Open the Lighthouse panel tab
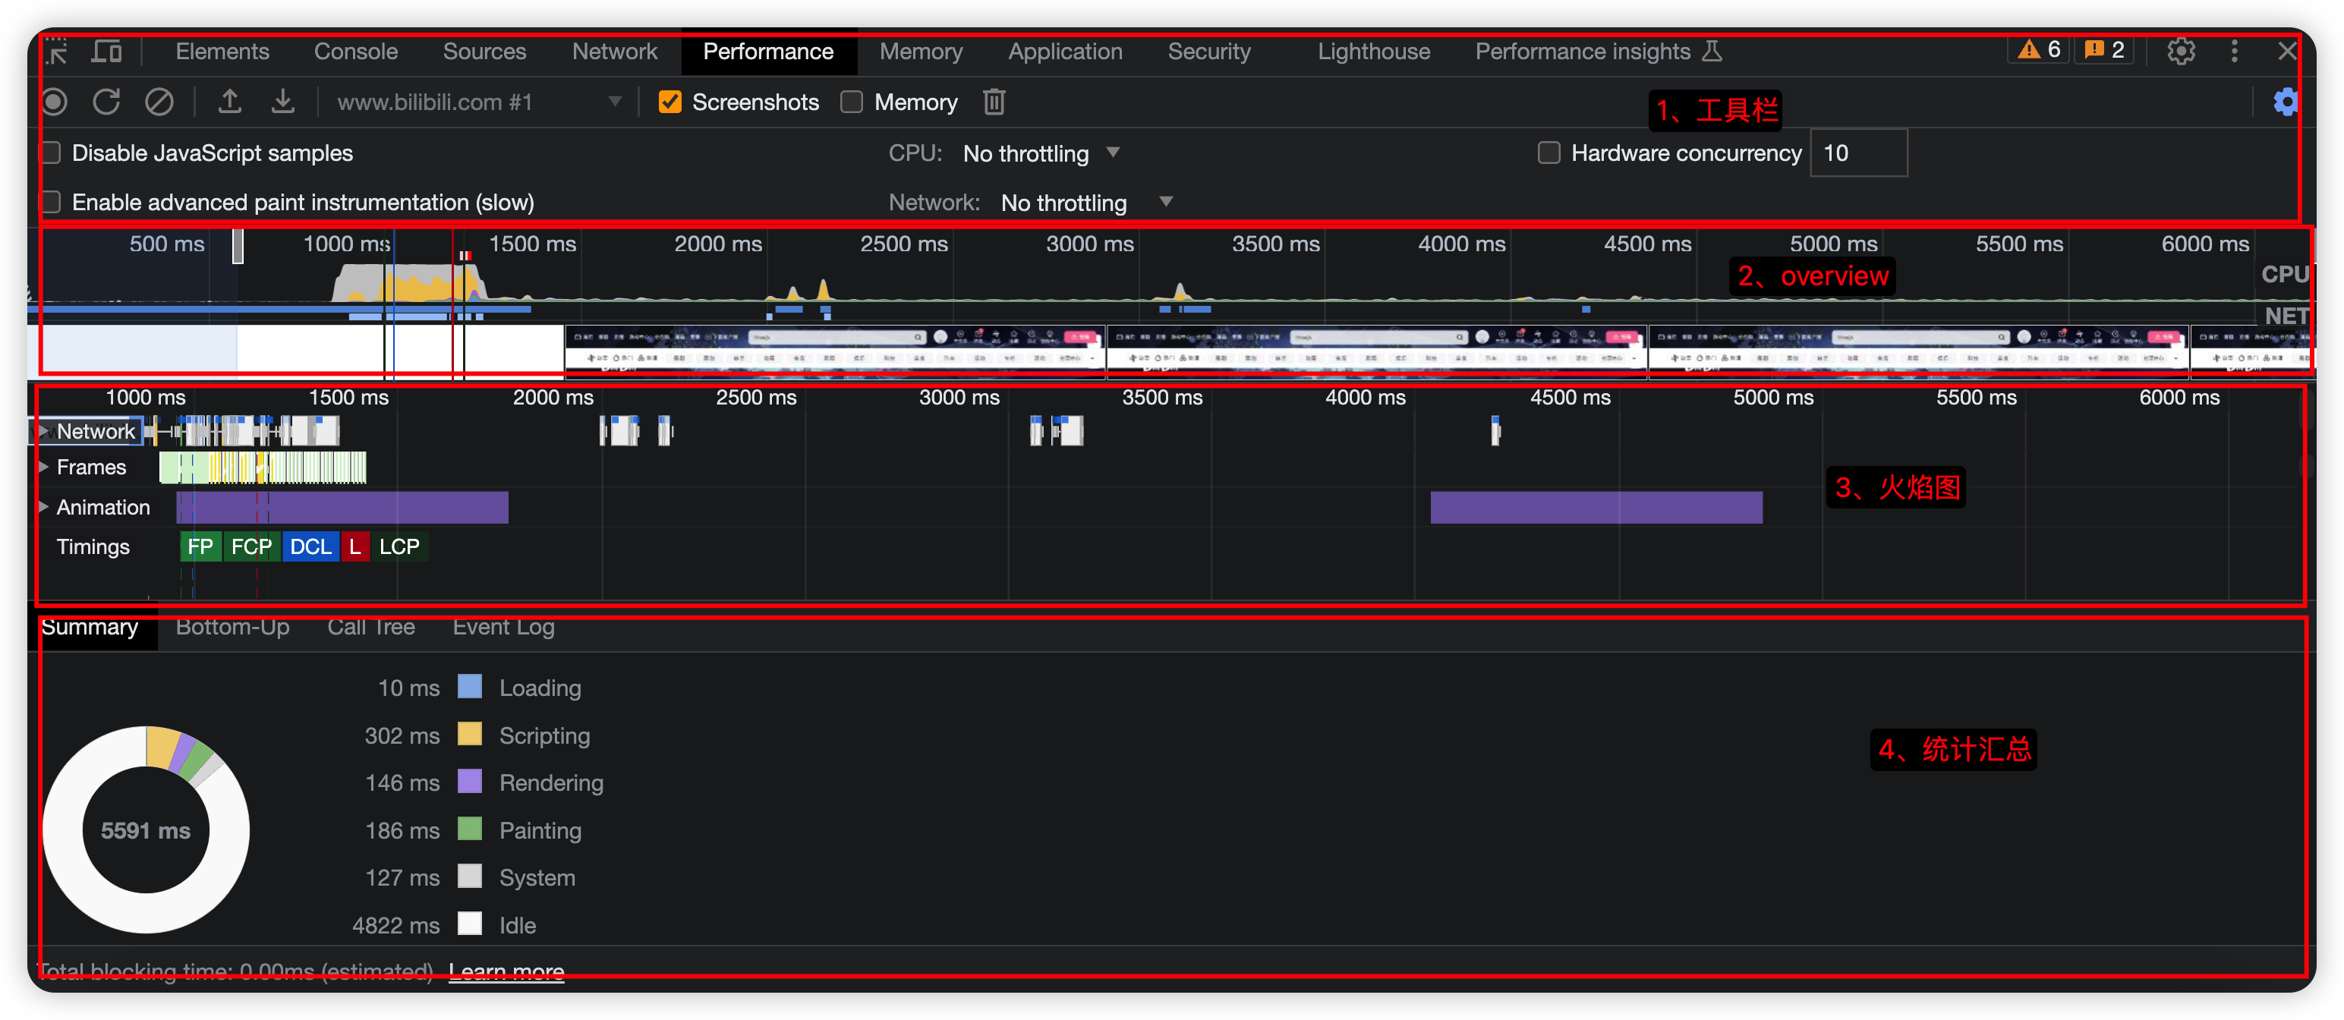Viewport: 2344px width, 1020px height. [1373, 52]
